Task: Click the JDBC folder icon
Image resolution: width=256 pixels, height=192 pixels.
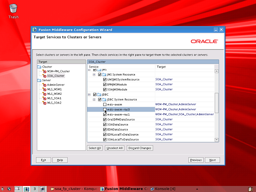Action: [99, 94]
